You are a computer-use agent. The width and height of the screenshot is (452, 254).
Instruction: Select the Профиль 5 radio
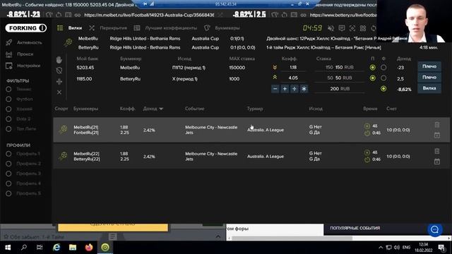8,193
